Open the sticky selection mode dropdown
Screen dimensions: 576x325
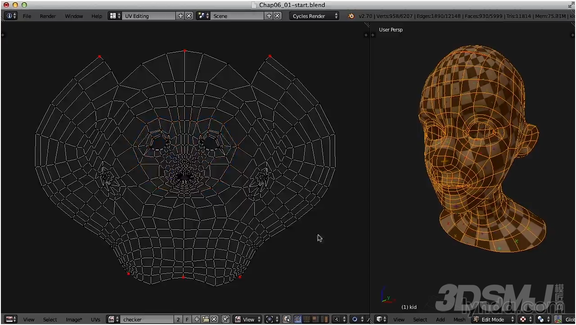(x=340, y=319)
